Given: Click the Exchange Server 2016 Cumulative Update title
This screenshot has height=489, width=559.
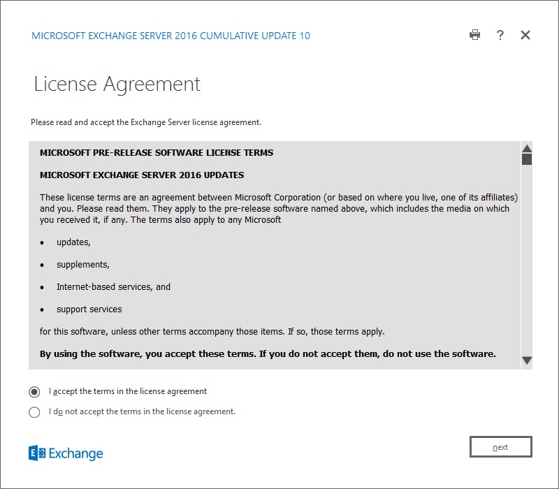Looking at the screenshot, I should coord(171,36).
